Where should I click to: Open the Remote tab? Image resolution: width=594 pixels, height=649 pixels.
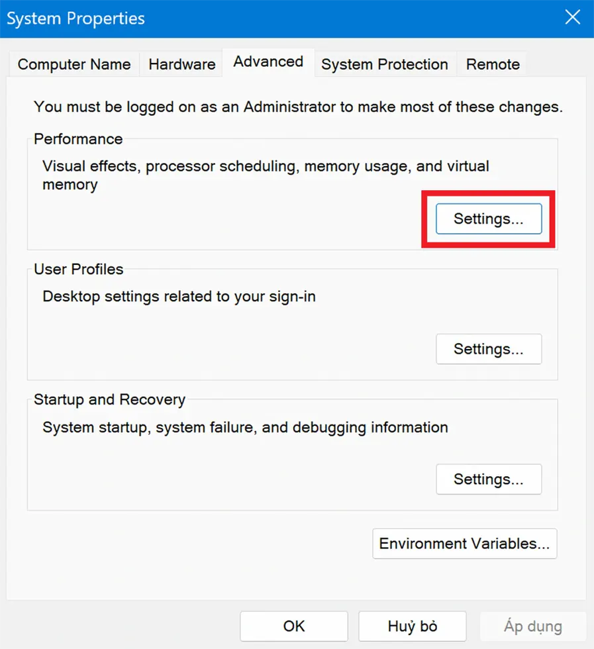click(492, 64)
